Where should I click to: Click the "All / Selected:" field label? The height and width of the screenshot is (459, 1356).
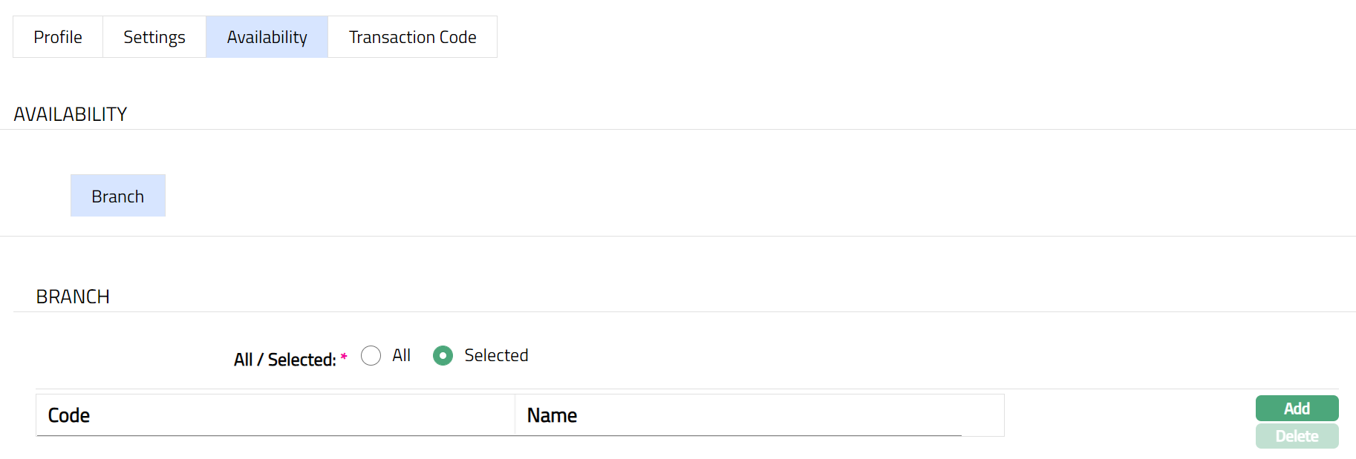[x=284, y=360]
